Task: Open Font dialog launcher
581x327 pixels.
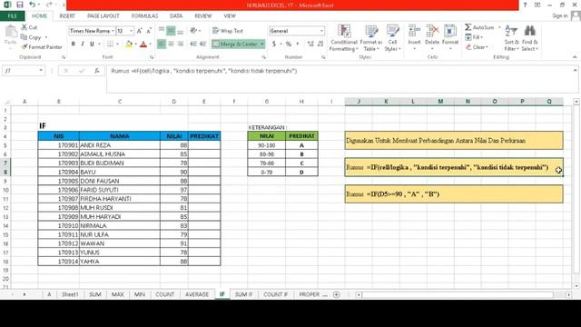Action: [x=152, y=57]
